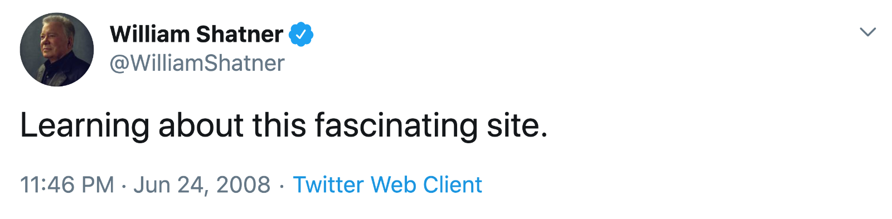
Task: Open the tweet options chevron menu
Action: (868, 32)
